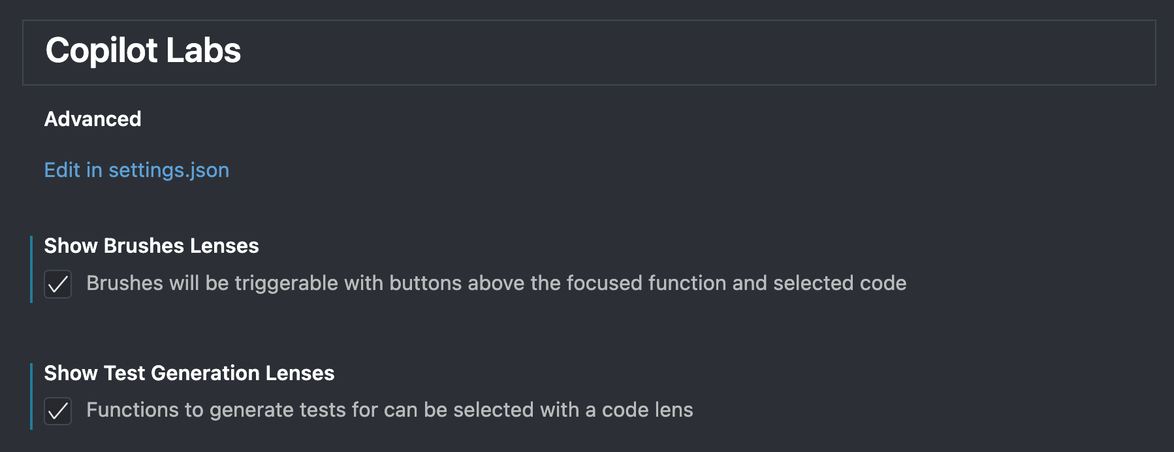This screenshot has height=452, width=1174.
Task: Click the word settings.json in the blue link
Action: point(168,170)
